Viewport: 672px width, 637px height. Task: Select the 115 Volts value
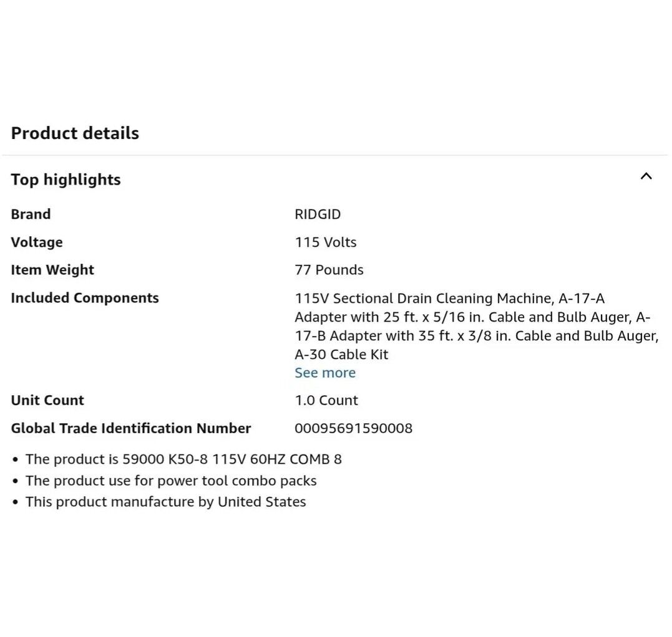coord(326,242)
